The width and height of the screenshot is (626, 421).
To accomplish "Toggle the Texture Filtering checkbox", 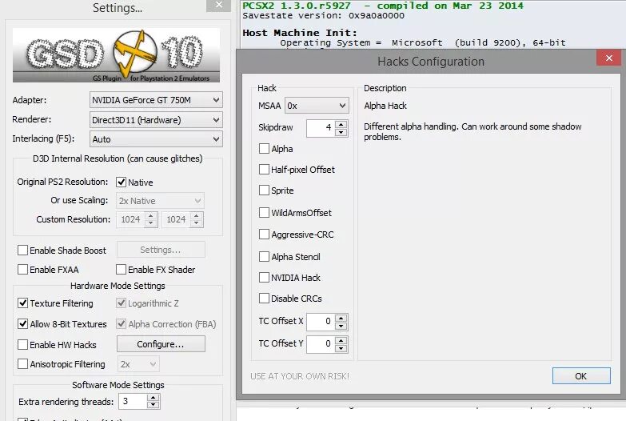I will coord(22,303).
